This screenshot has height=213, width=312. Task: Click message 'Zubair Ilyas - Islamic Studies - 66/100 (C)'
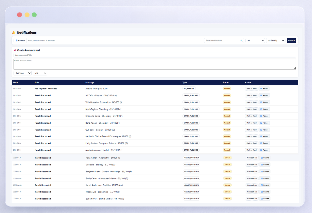[105, 199]
